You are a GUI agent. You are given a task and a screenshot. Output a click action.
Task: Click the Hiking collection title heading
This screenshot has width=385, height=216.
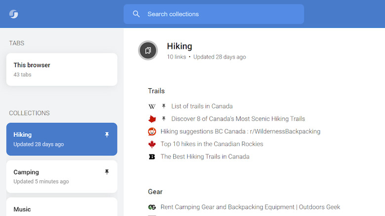pyautogui.click(x=179, y=46)
